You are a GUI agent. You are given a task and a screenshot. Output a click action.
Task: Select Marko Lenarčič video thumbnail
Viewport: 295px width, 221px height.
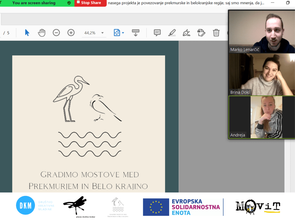pos(262,32)
